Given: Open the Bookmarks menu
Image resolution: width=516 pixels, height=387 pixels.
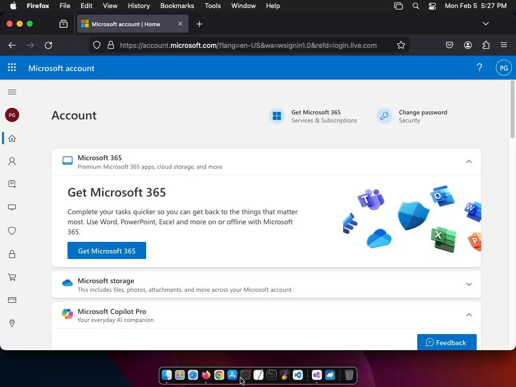Looking at the screenshot, I should (177, 6).
